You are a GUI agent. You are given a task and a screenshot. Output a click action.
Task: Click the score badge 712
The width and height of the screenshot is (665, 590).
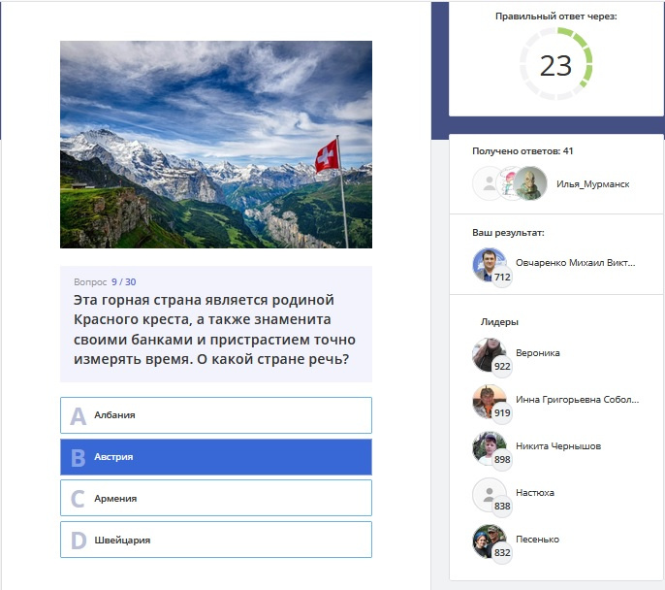coord(502,278)
